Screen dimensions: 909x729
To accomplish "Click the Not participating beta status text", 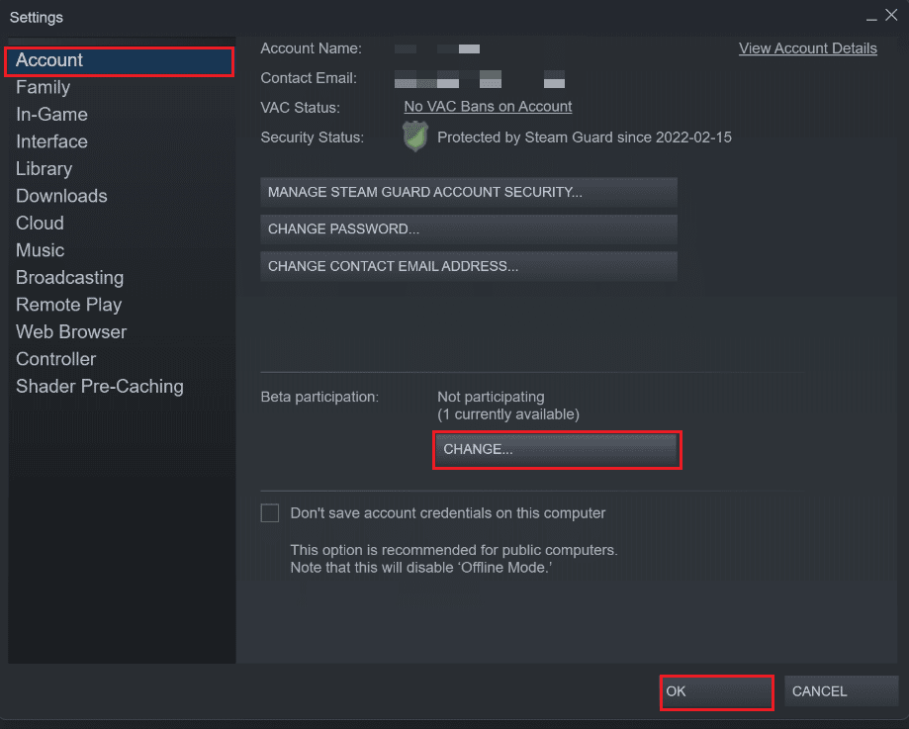I will [x=491, y=398].
